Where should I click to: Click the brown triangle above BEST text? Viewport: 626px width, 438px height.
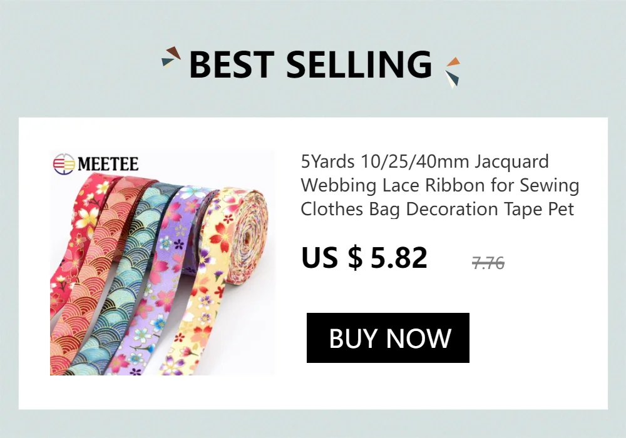pos(174,52)
